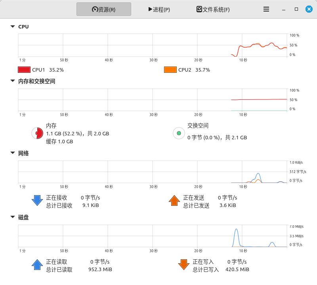Click the blue 正在接收 down arrow icon
Image resolution: width=317 pixels, height=285 pixels.
pos(37,200)
